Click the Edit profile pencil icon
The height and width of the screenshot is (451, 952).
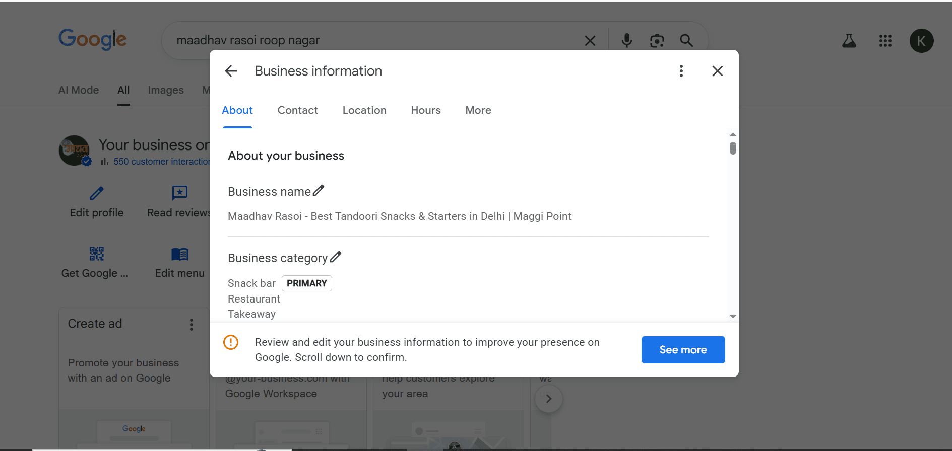click(97, 193)
